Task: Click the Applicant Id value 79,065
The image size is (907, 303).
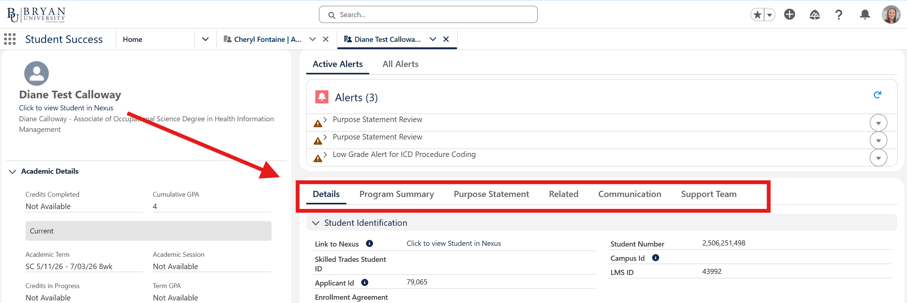Action: tap(417, 282)
